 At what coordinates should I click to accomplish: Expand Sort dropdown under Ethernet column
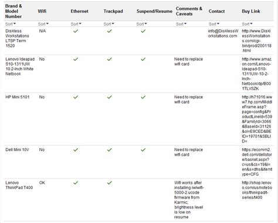click(x=76, y=24)
